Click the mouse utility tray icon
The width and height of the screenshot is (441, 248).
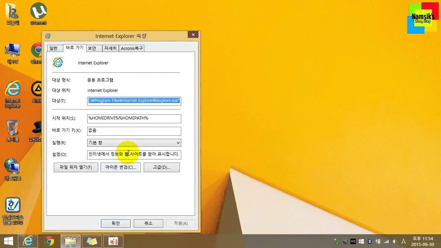(x=345, y=241)
